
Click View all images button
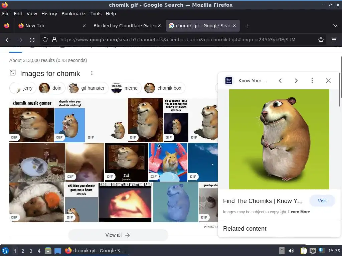pos(118,235)
